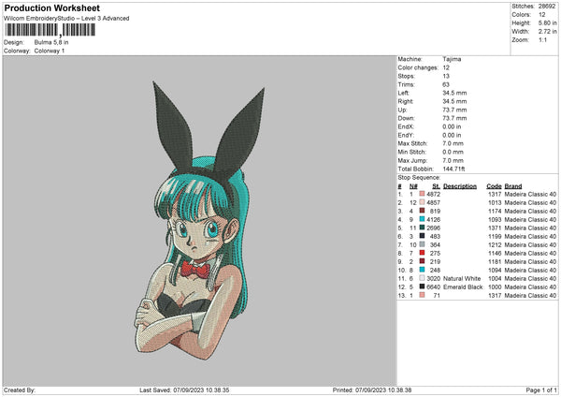The height and width of the screenshot is (397, 561).
Task: Click stitch count '3020' in stop 11
Action: click(x=433, y=278)
